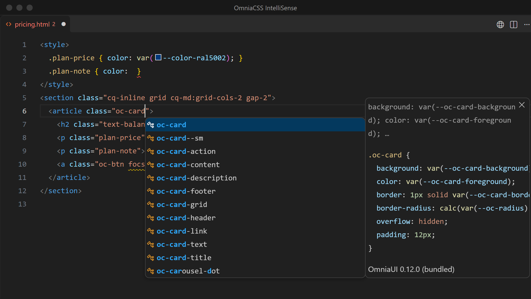The width and height of the screenshot is (531, 299).
Task: Select the pricing.html editor tab
Action: tap(35, 24)
